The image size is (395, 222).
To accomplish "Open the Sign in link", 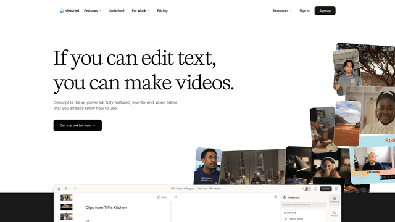I will click(x=304, y=11).
